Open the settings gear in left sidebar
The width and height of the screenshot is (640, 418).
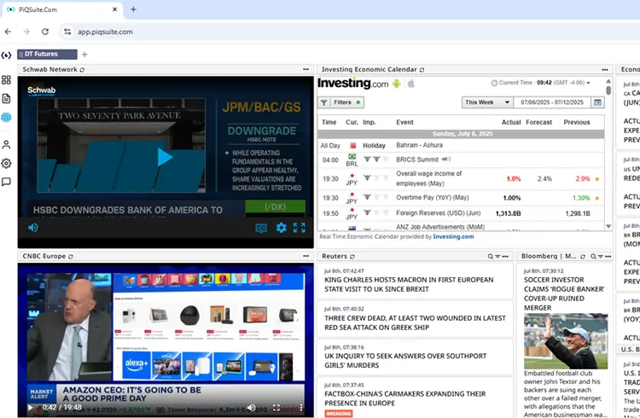point(6,163)
